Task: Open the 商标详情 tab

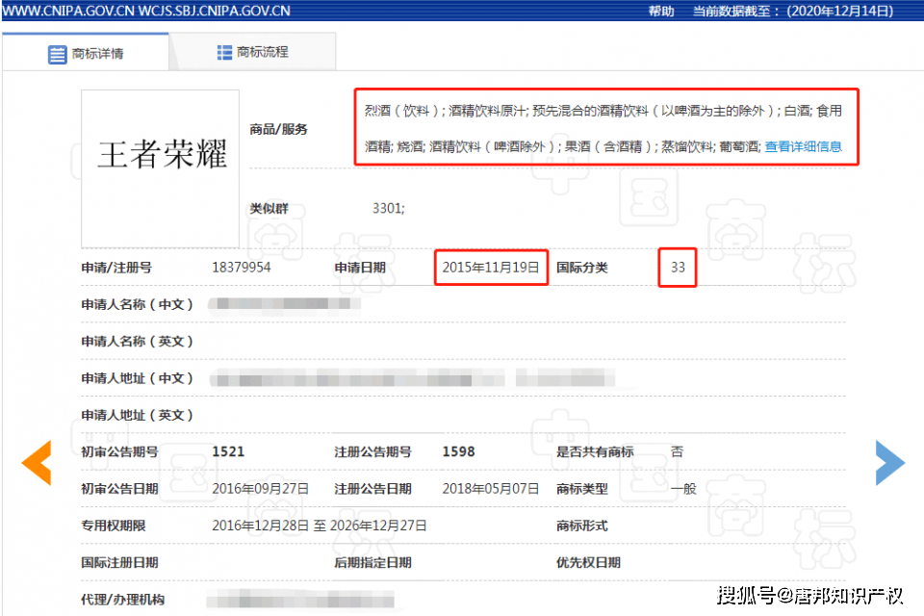Action: (86, 53)
